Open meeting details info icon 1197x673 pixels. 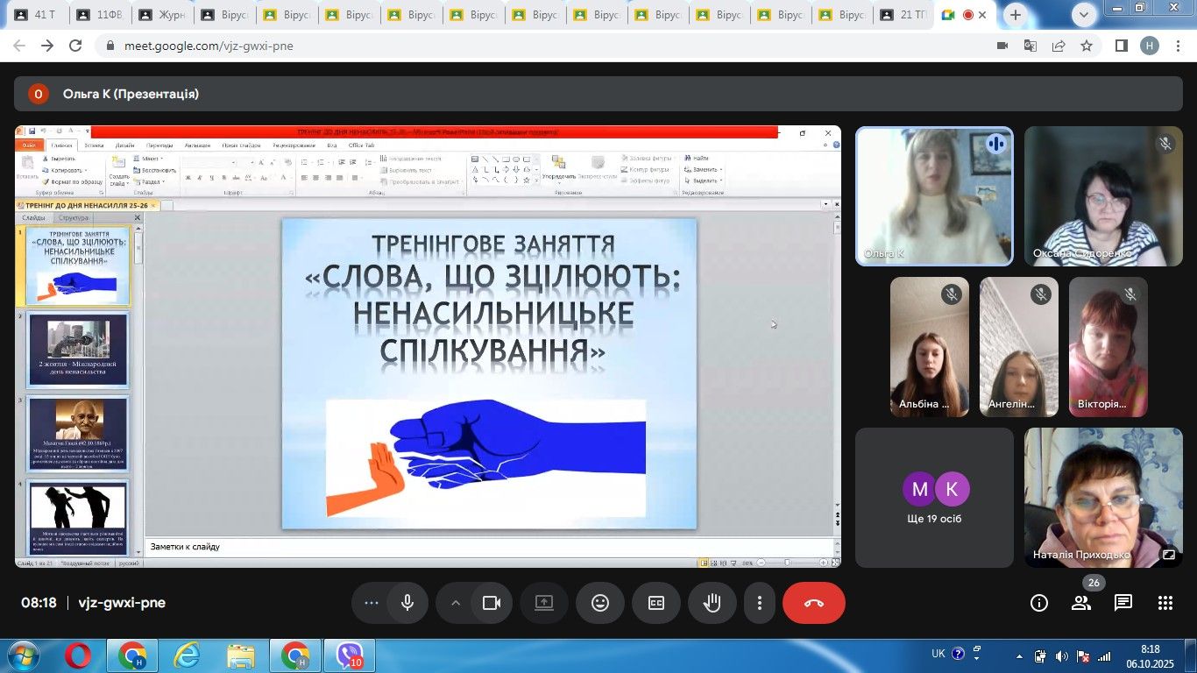coord(1039,603)
